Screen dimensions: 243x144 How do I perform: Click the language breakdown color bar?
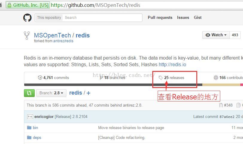(x=133, y=85)
